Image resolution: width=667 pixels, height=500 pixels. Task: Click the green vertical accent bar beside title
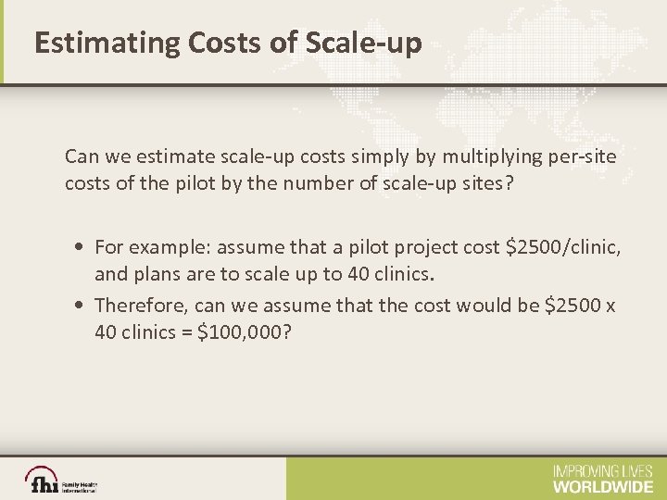coord(3,42)
